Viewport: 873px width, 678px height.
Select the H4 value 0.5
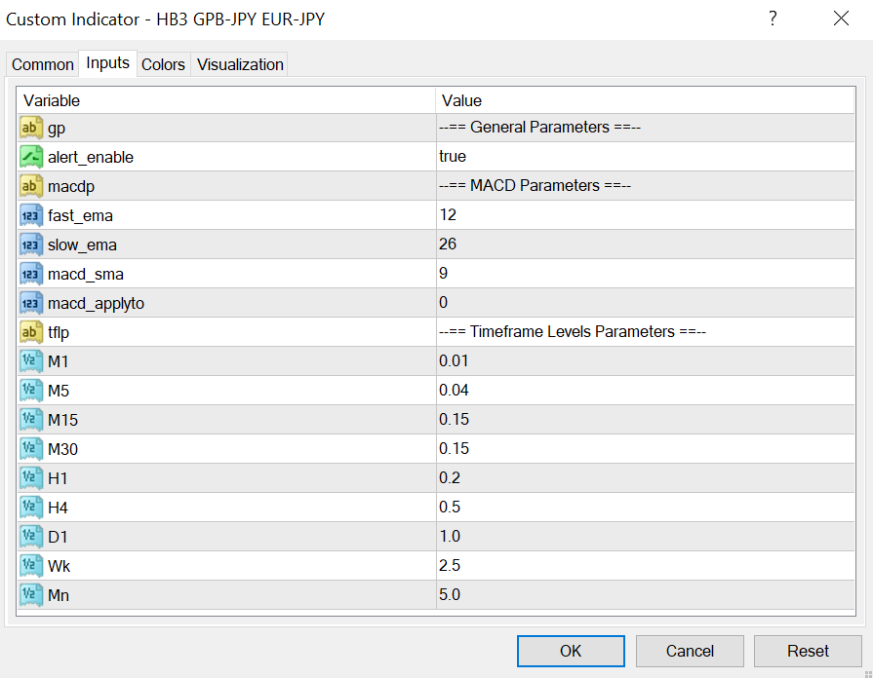click(x=450, y=508)
